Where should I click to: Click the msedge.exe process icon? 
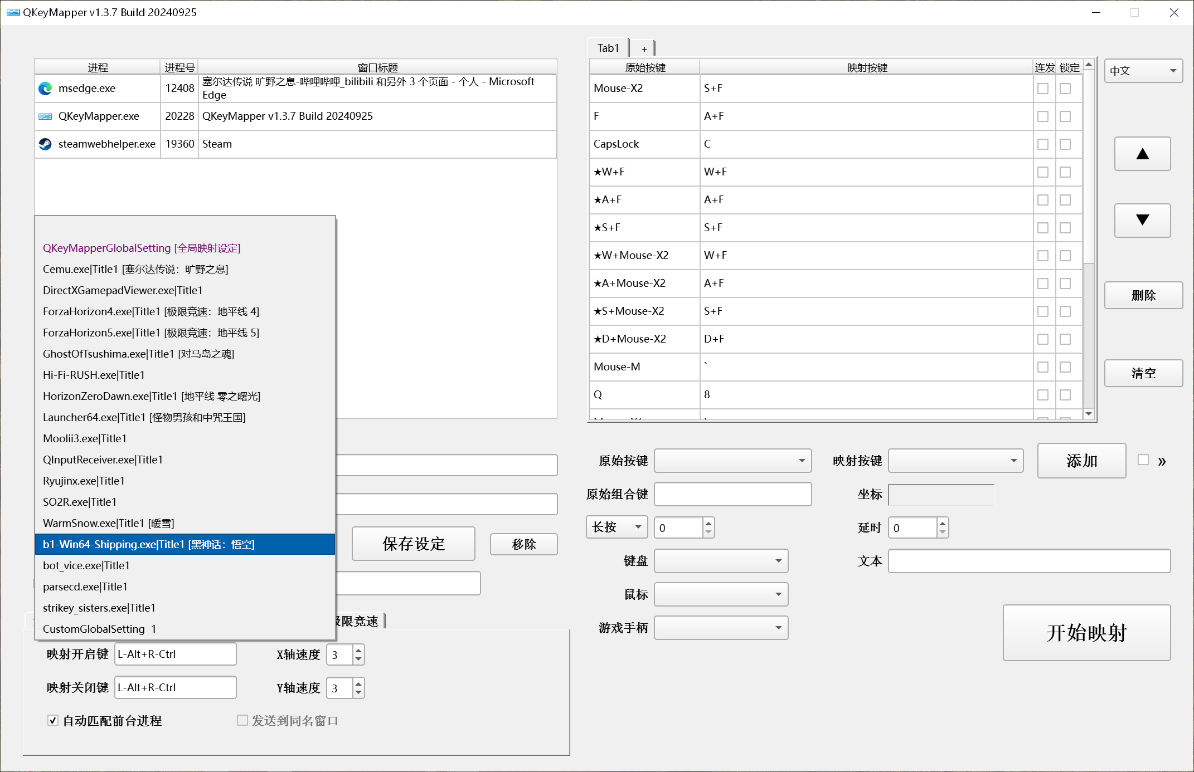(x=45, y=89)
